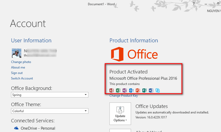This screenshot has width=221, height=132.
Task: Click Microsoft Office Professional Plus 2016 text
Action: 143,78
